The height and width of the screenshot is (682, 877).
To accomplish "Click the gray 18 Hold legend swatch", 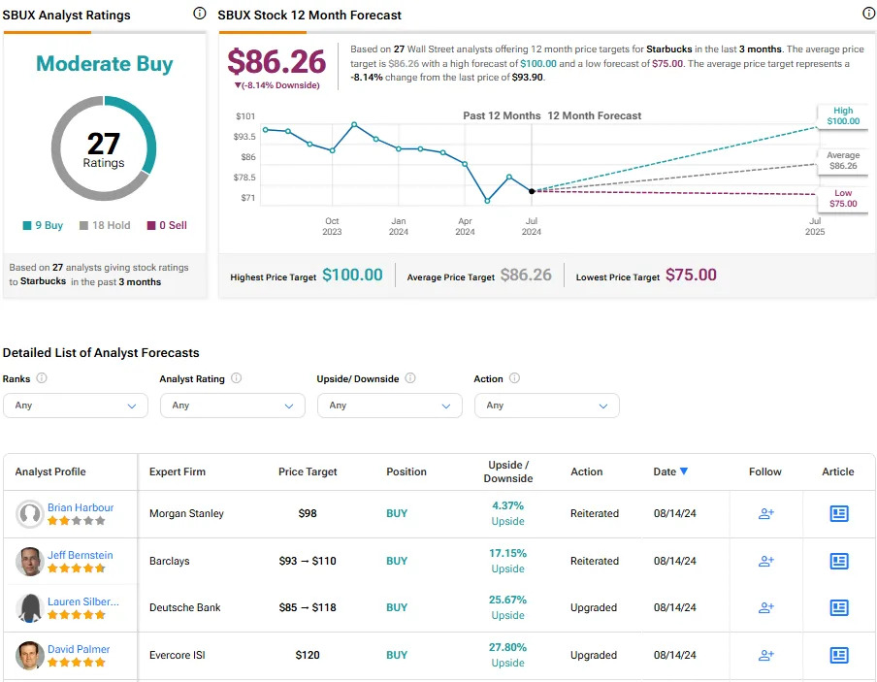I will pos(83,225).
